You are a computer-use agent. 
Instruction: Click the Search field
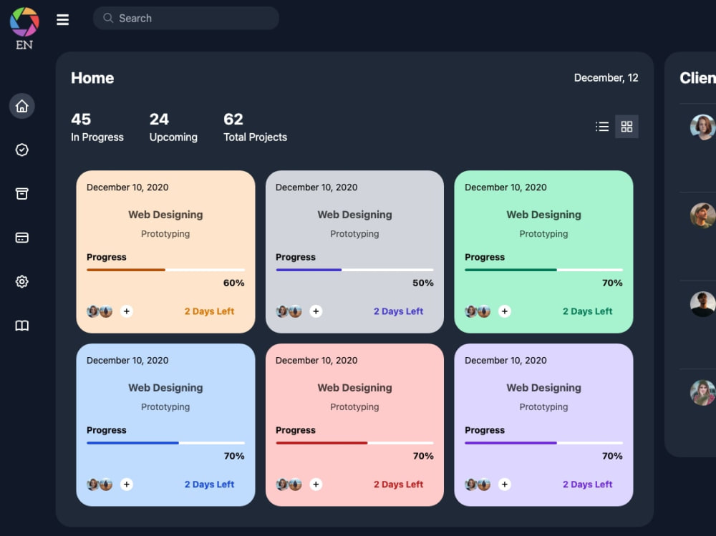click(186, 19)
